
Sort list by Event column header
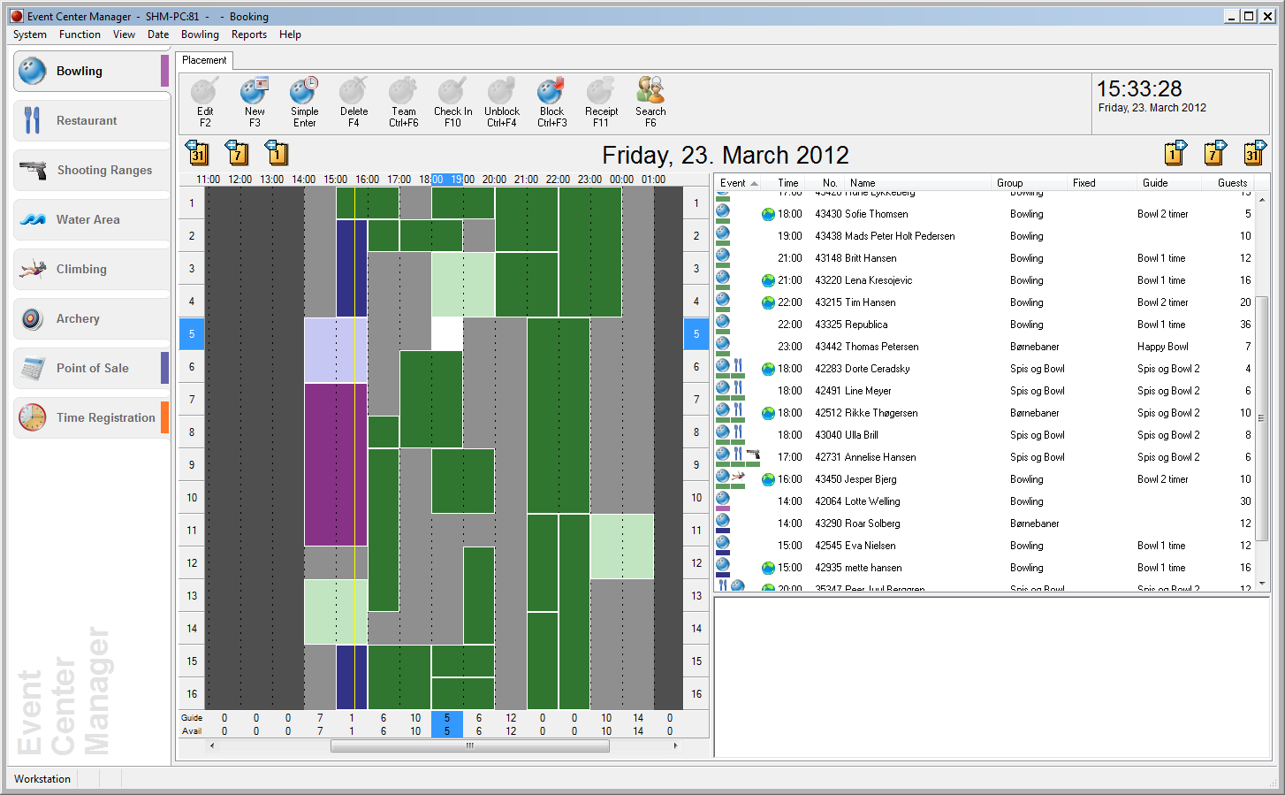click(734, 183)
